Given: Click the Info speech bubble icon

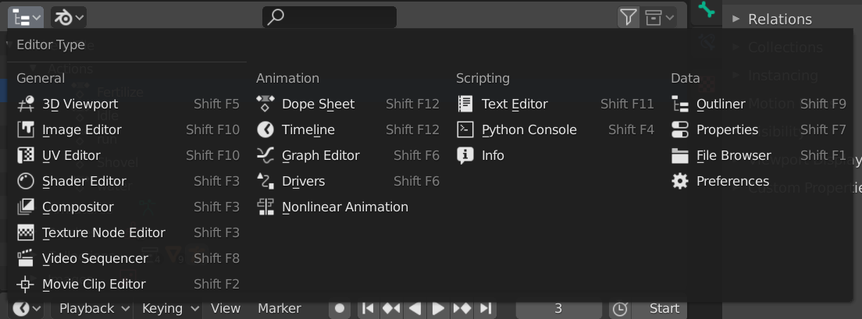Looking at the screenshot, I should point(465,155).
